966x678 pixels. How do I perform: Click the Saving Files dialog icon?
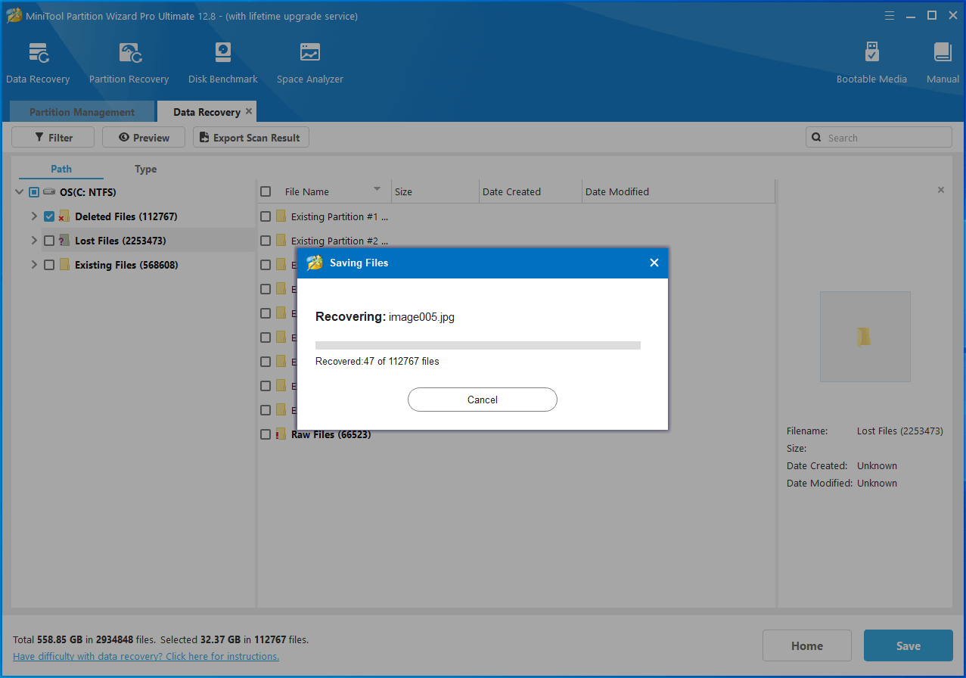(x=315, y=263)
